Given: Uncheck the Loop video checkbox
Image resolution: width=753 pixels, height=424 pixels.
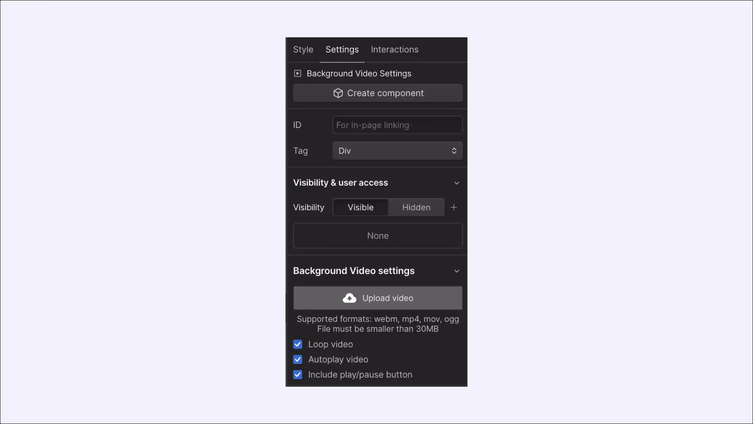Looking at the screenshot, I should pyautogui.click(x=298, y=344).
